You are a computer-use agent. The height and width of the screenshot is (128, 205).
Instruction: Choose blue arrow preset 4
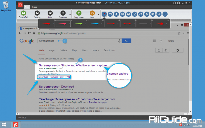[x=96, y=24]
